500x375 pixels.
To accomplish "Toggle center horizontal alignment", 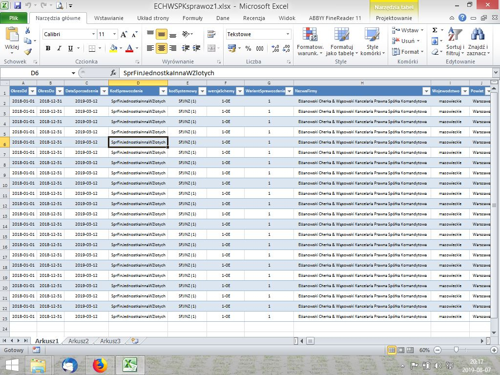I will [x=161, y=48].
